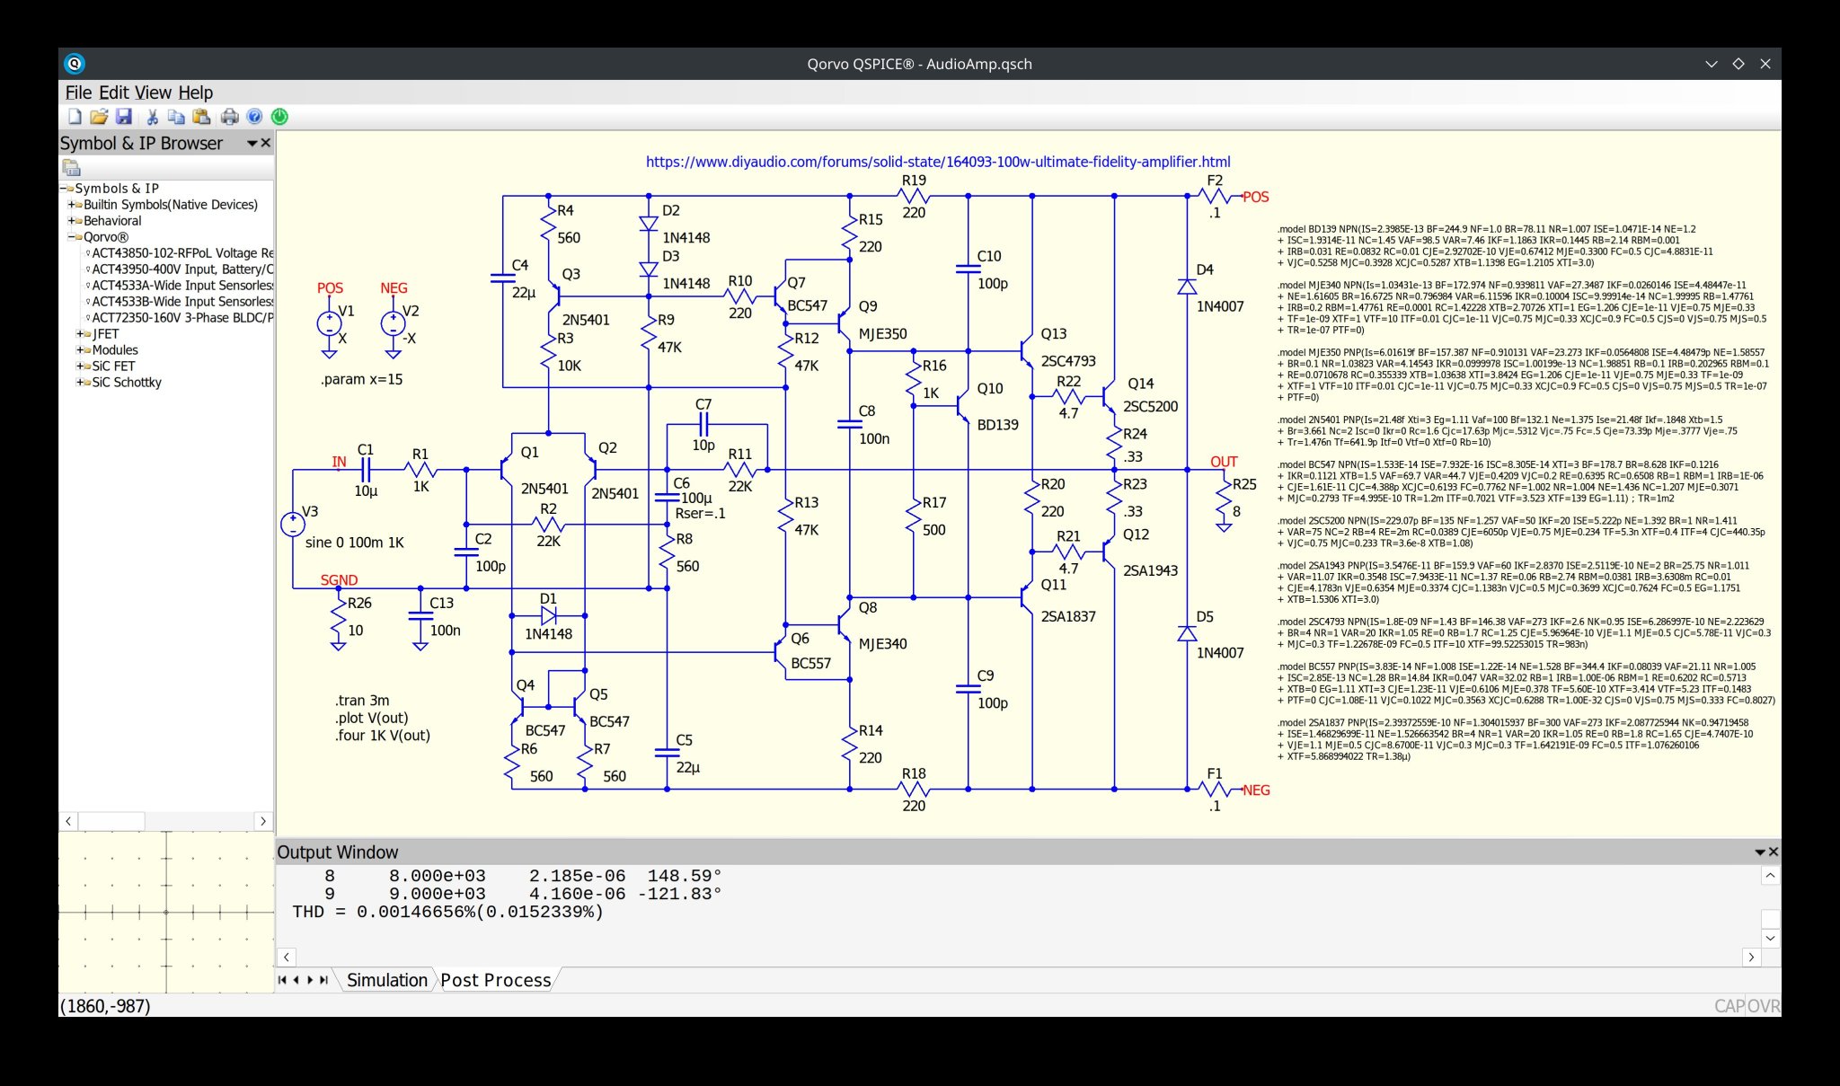Click the symbol browser horizontal scrollbar thumb
This screenshot has width=1840, height=1086.
pos(111,821)
